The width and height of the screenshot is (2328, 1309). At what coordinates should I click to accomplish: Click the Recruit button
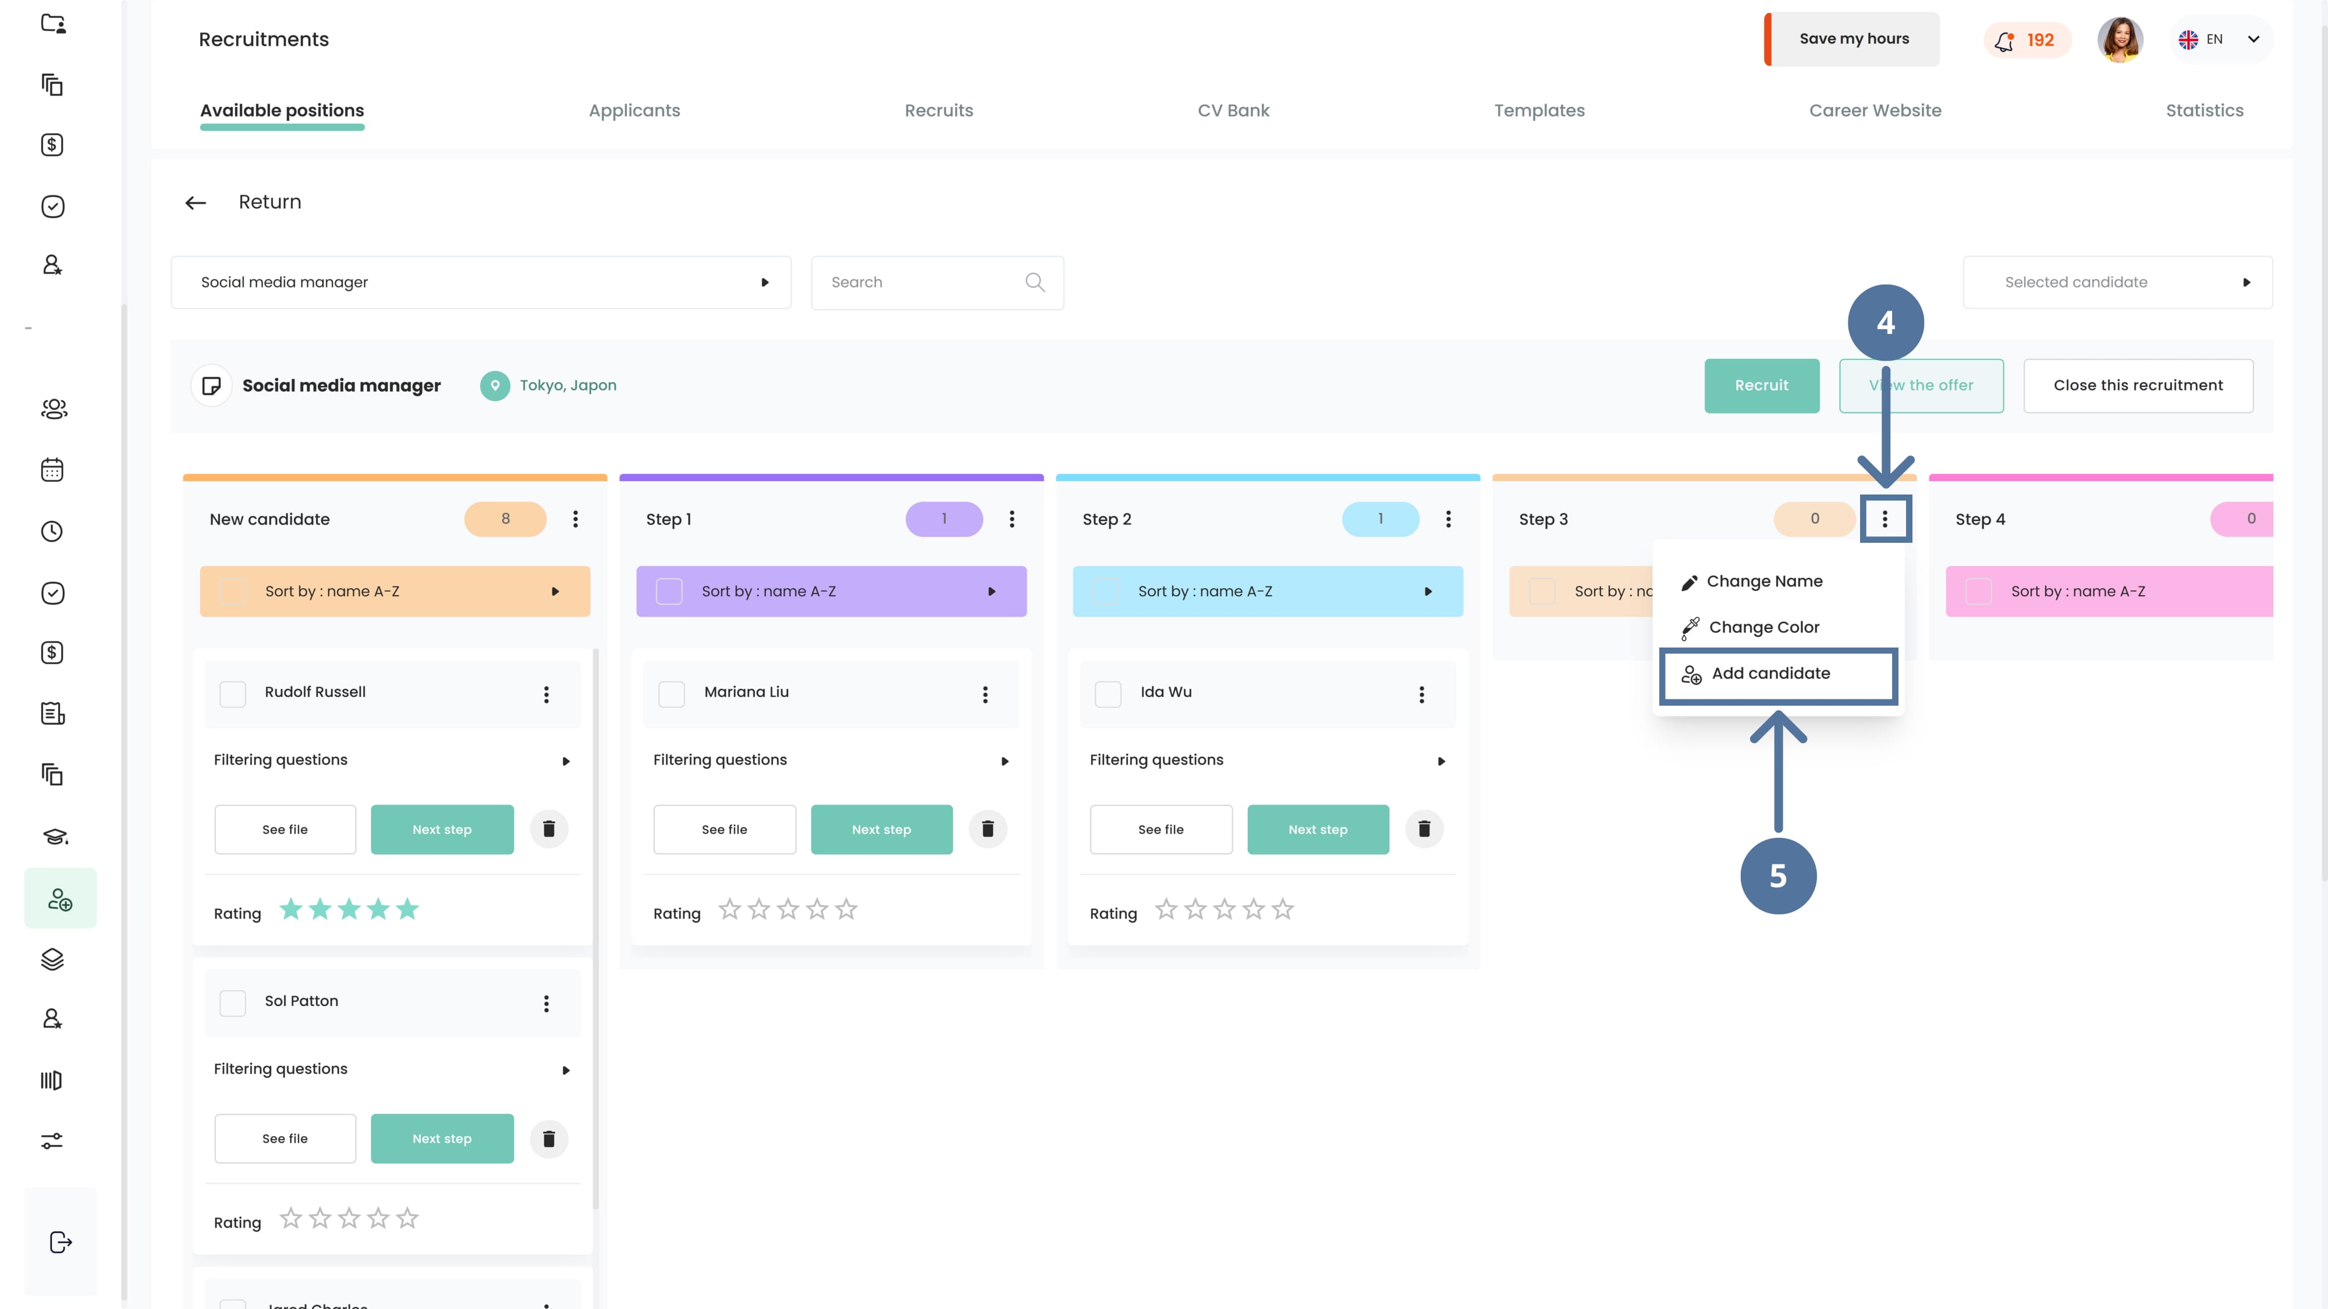1761,386
